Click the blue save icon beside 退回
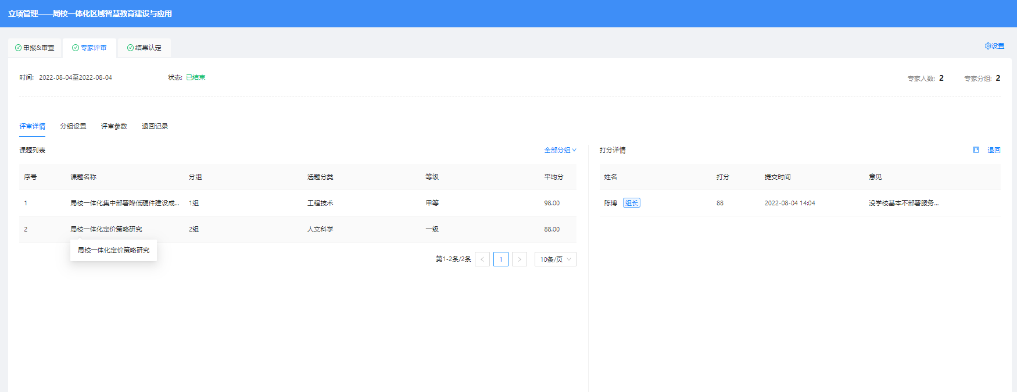 (976, 150)
